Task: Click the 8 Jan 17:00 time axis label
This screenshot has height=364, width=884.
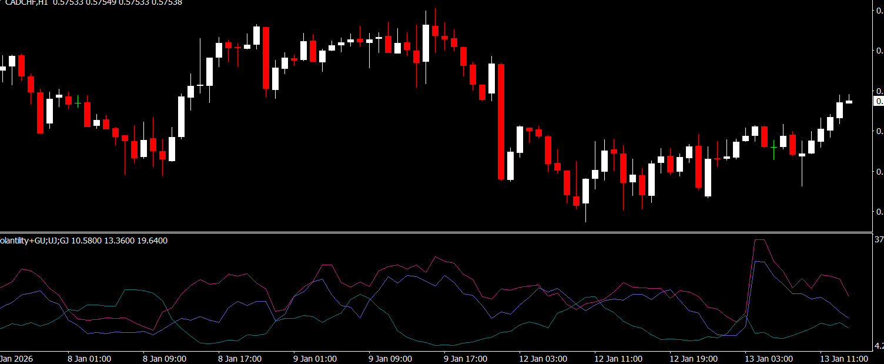Action: [x=240, y=358]
